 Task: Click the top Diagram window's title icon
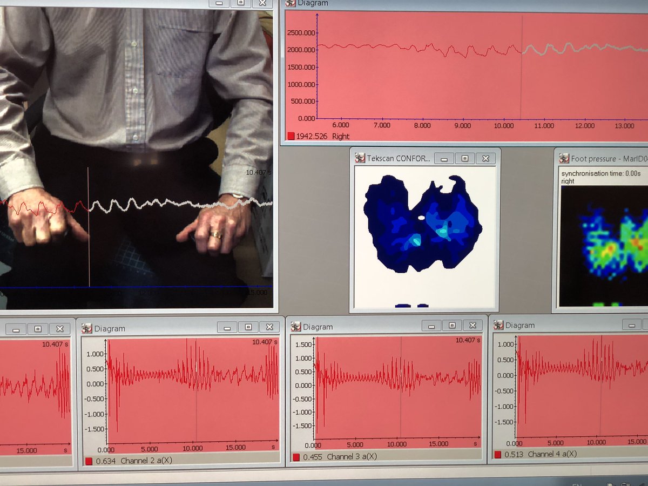click(290, 3)
